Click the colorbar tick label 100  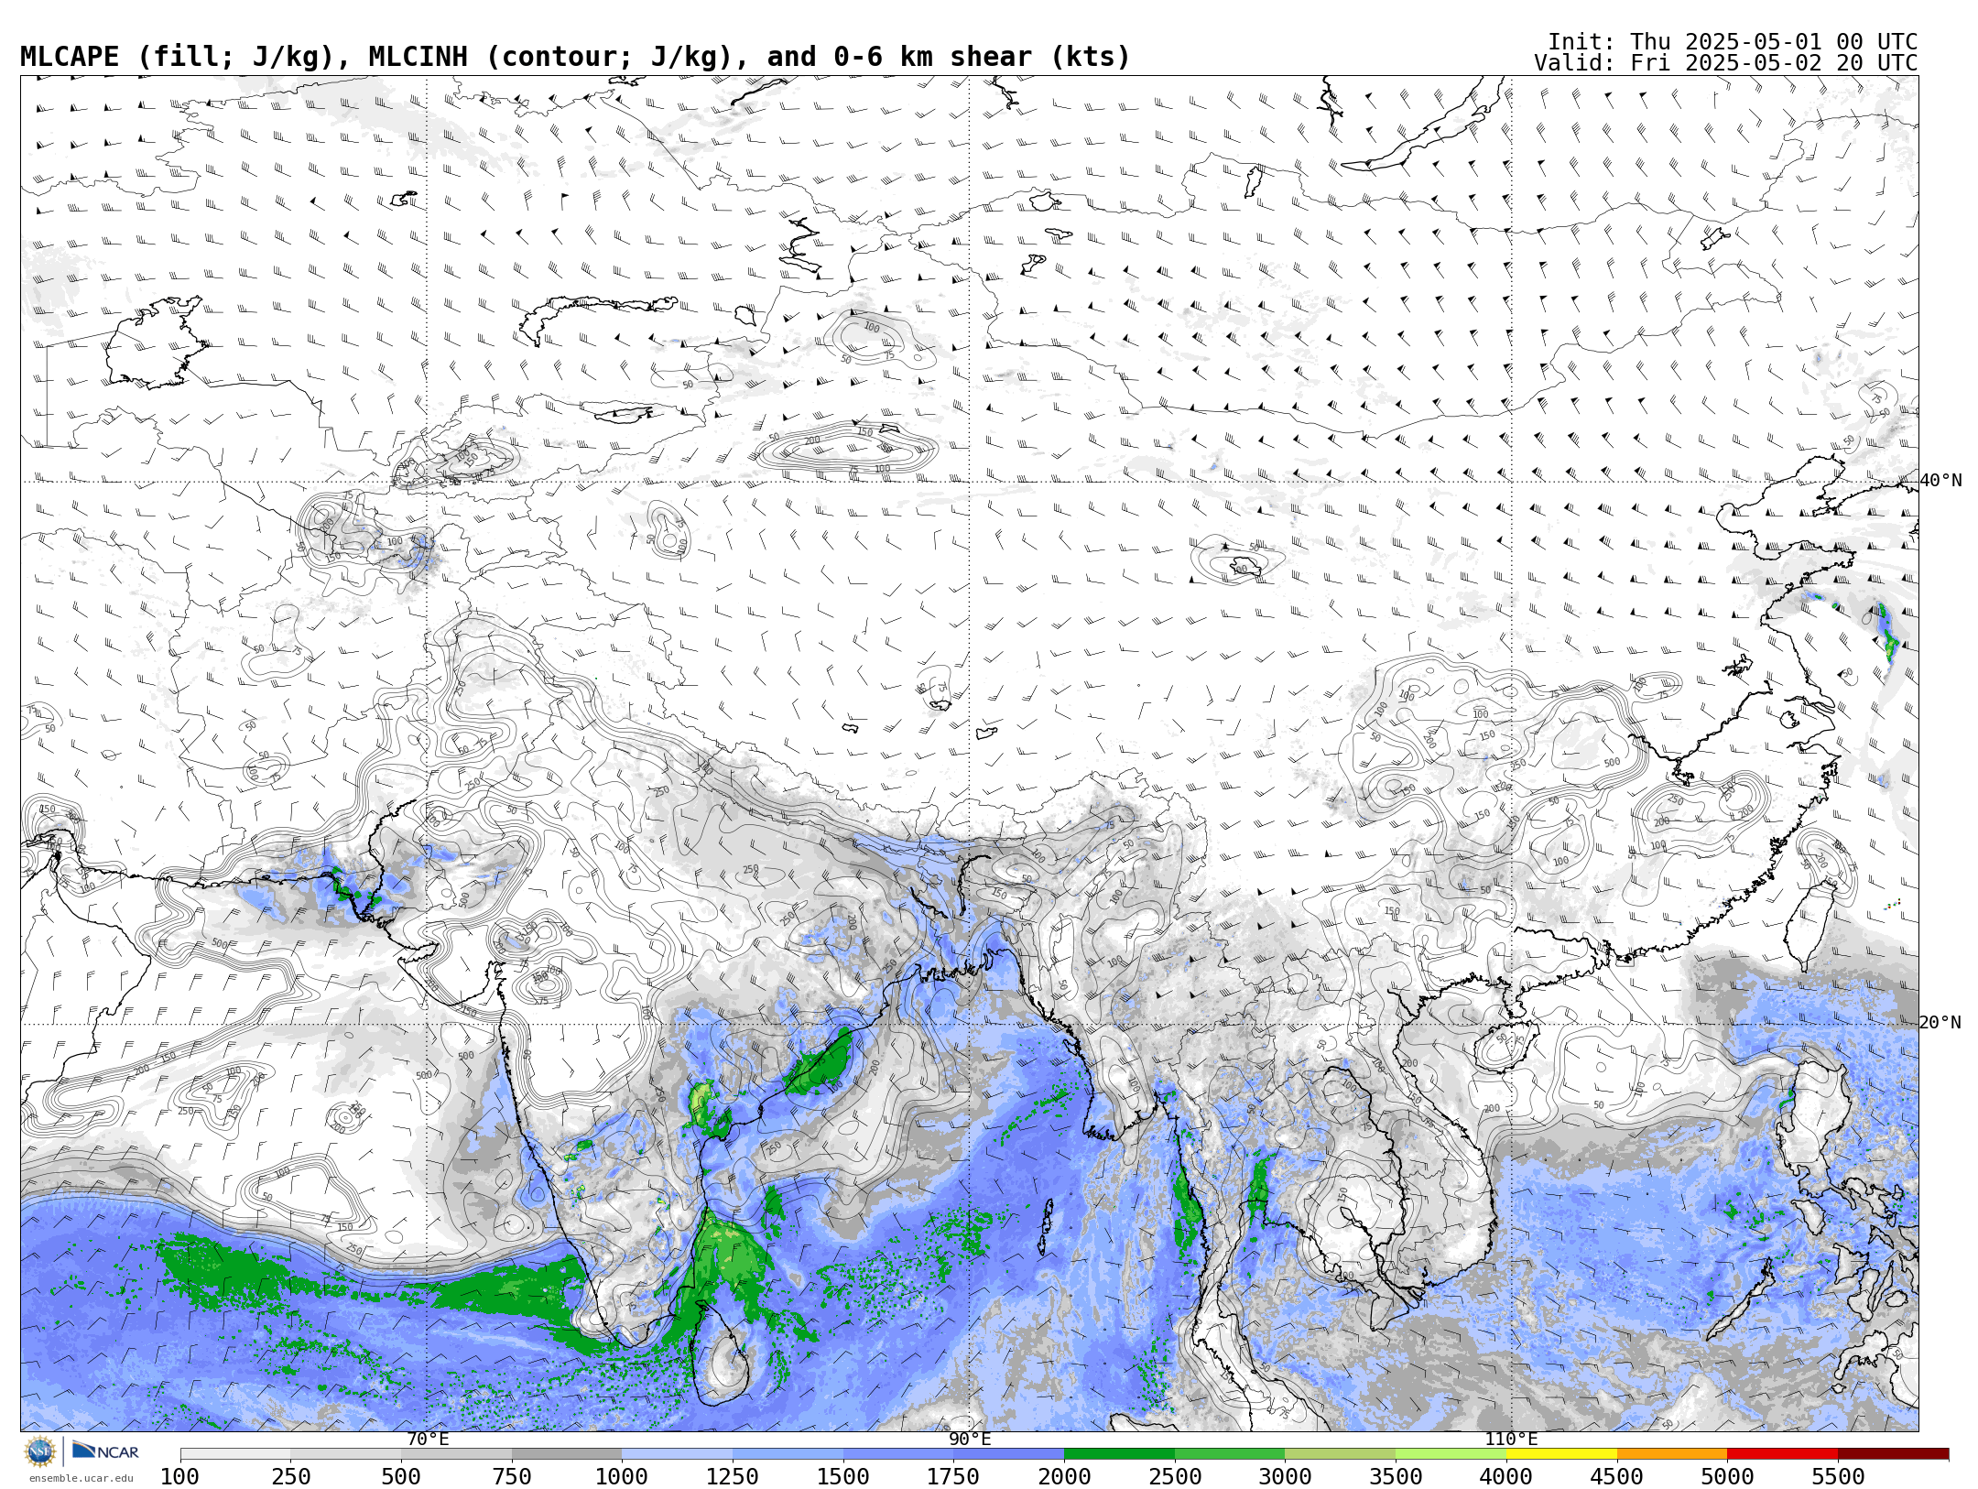click(180, 1476)
